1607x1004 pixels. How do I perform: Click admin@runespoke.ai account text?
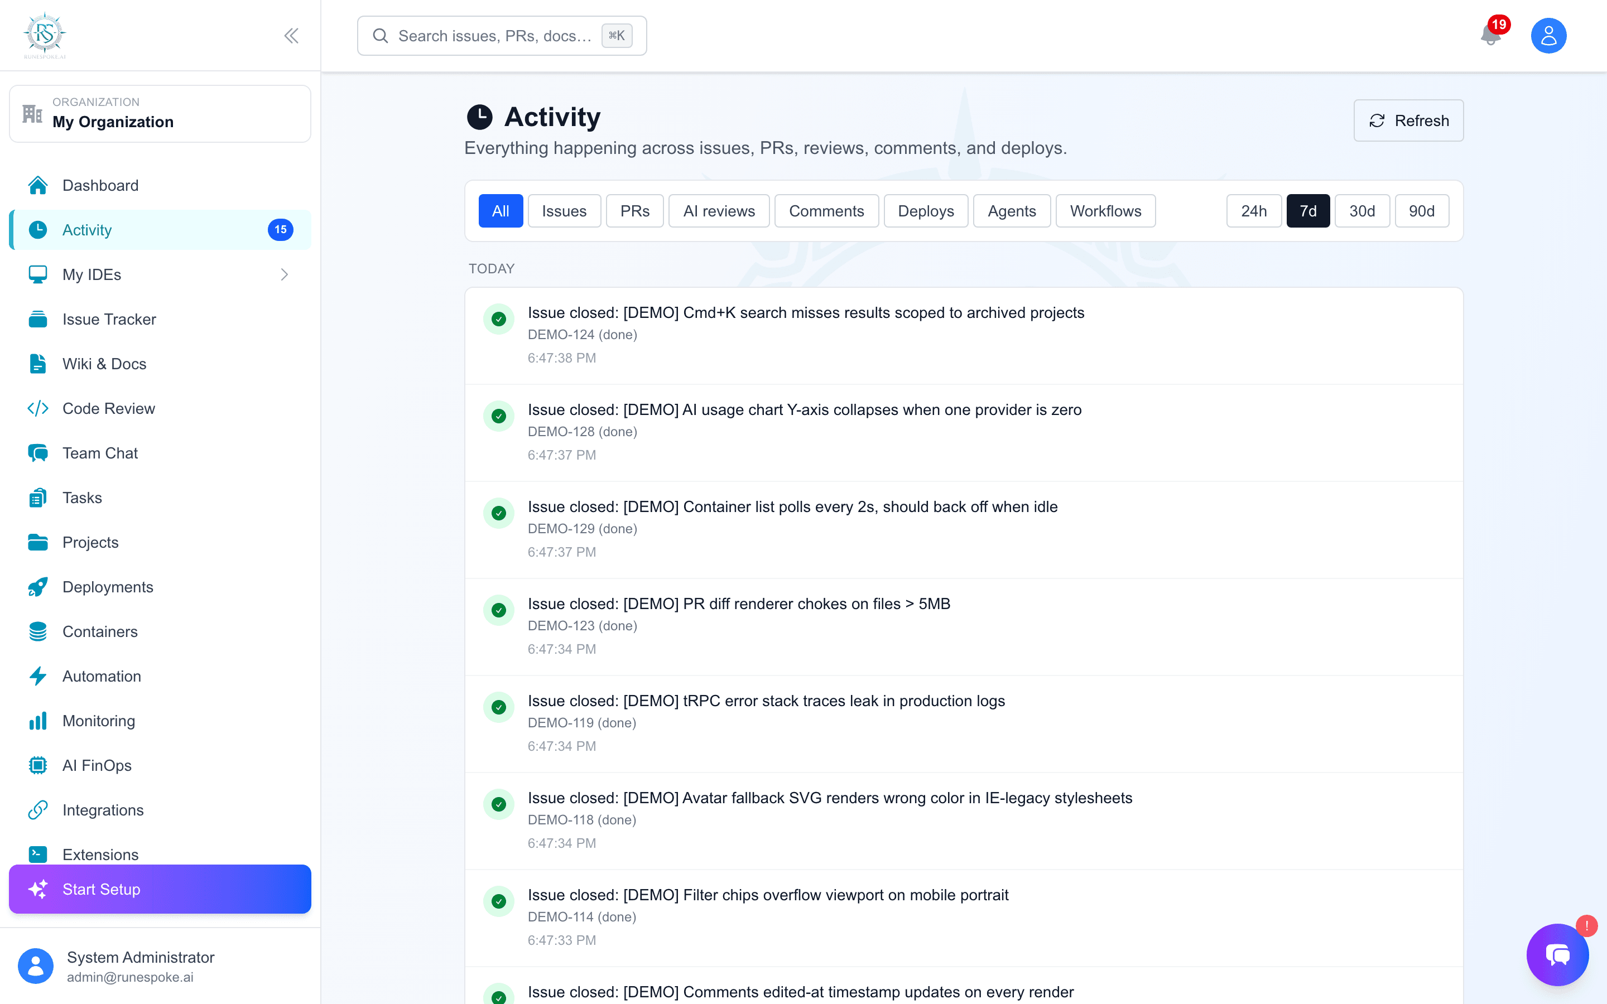(130, 977)
